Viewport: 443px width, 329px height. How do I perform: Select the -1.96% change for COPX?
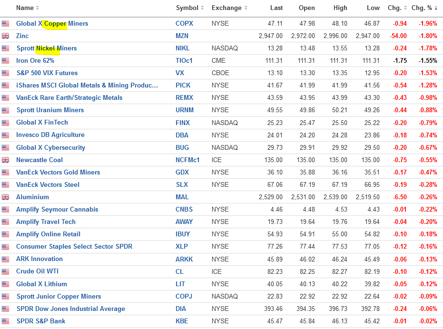click(x=428, y=23)
